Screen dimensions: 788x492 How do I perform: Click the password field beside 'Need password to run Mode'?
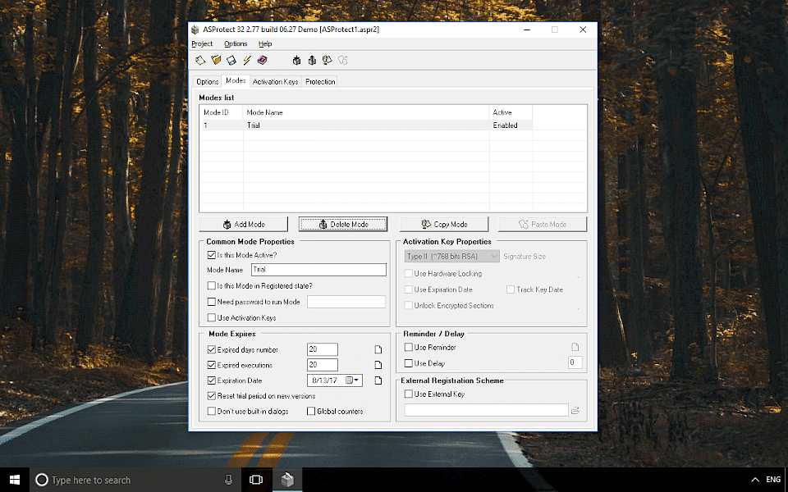point(346,302)
